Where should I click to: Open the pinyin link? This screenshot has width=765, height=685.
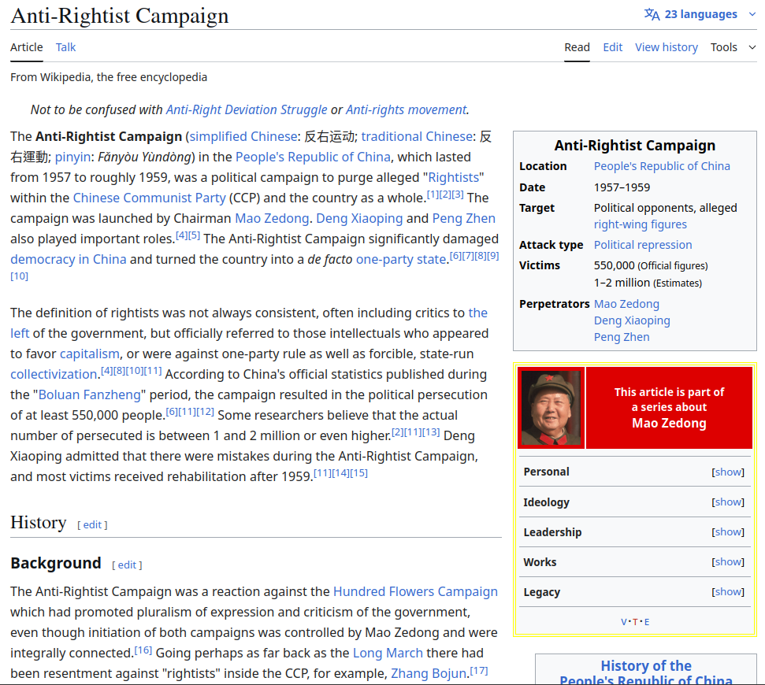(72, 157)
